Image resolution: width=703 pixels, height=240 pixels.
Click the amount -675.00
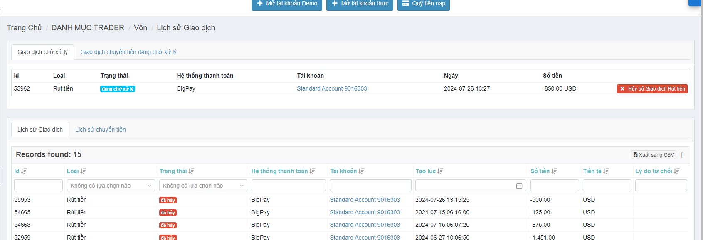[x=540, y=225]
